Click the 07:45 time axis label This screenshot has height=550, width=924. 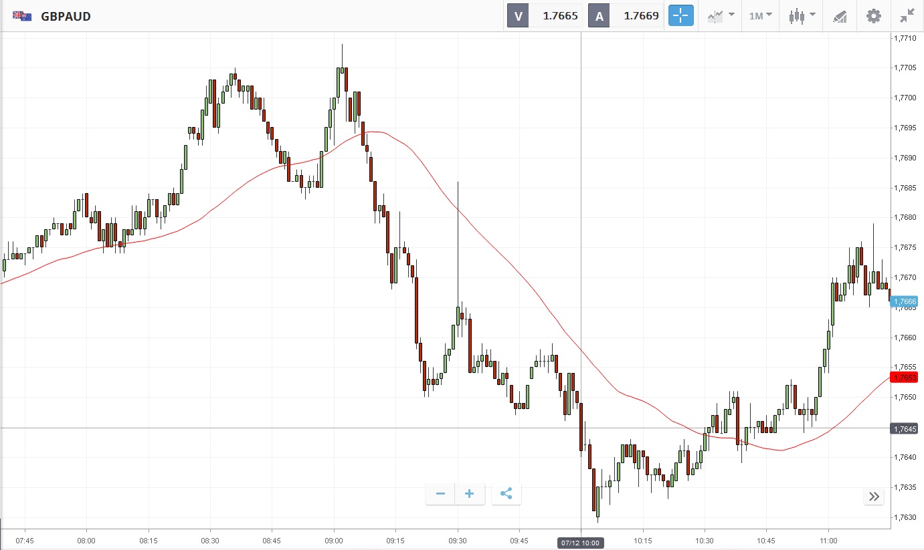point(25,541)
